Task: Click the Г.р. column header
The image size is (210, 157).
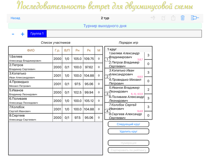Action: pos(57,50)
